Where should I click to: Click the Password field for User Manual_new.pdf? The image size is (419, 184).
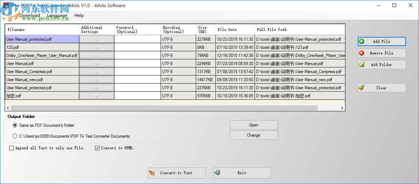[x=138, y=79]
